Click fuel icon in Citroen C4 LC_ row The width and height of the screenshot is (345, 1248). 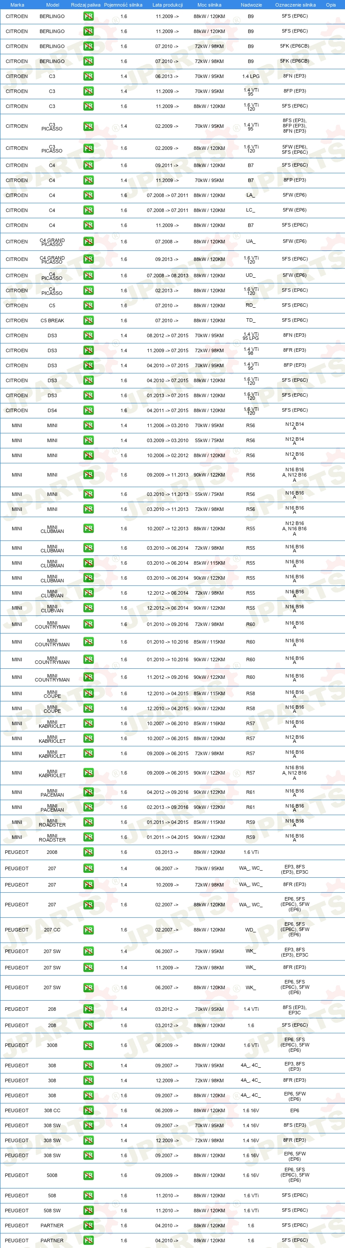[x=88, y=210]
